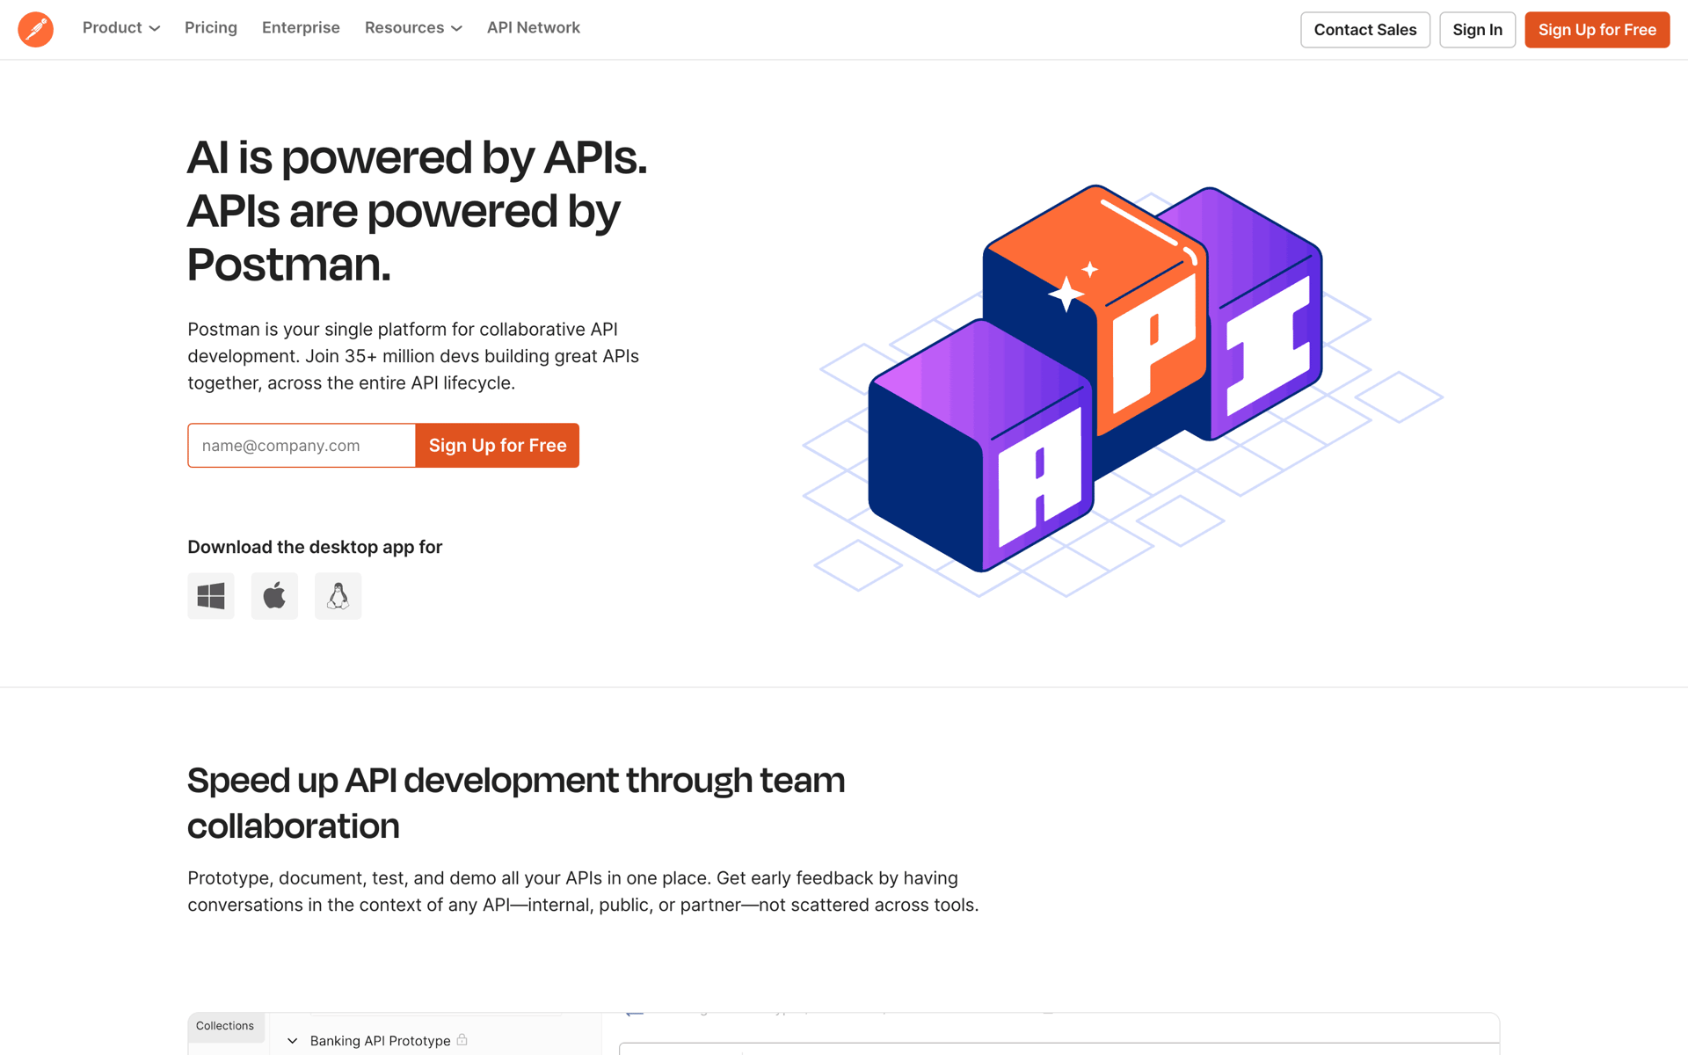Select the Banking API Prototype collection name

click(x=381, y=1041)
